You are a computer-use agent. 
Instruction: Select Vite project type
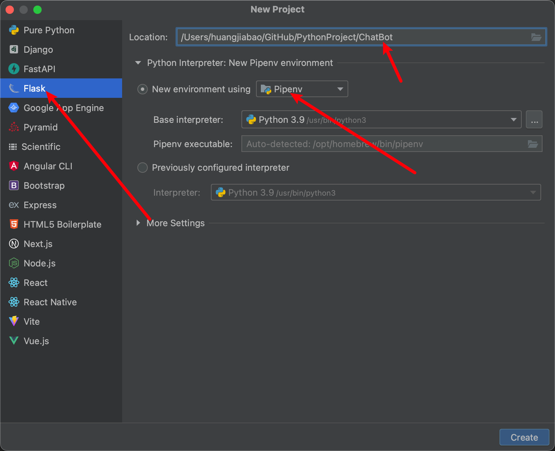click(61, 322)
